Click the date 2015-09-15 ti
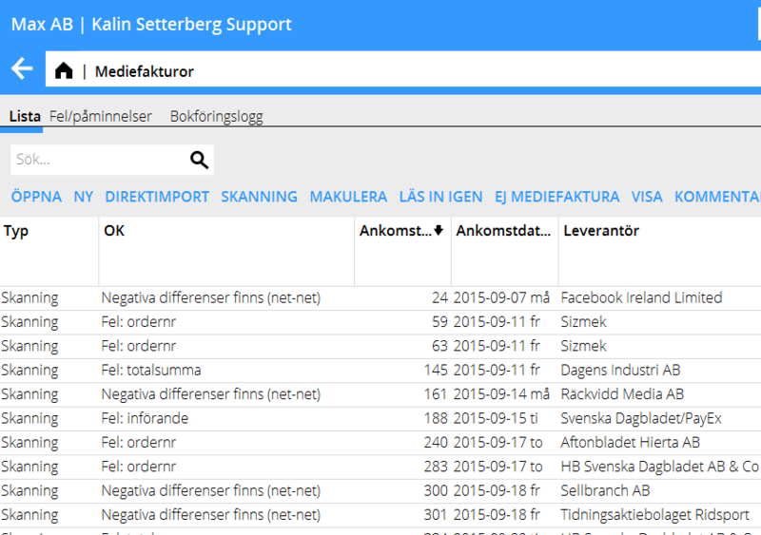The image size is (761, 535). 496,418
